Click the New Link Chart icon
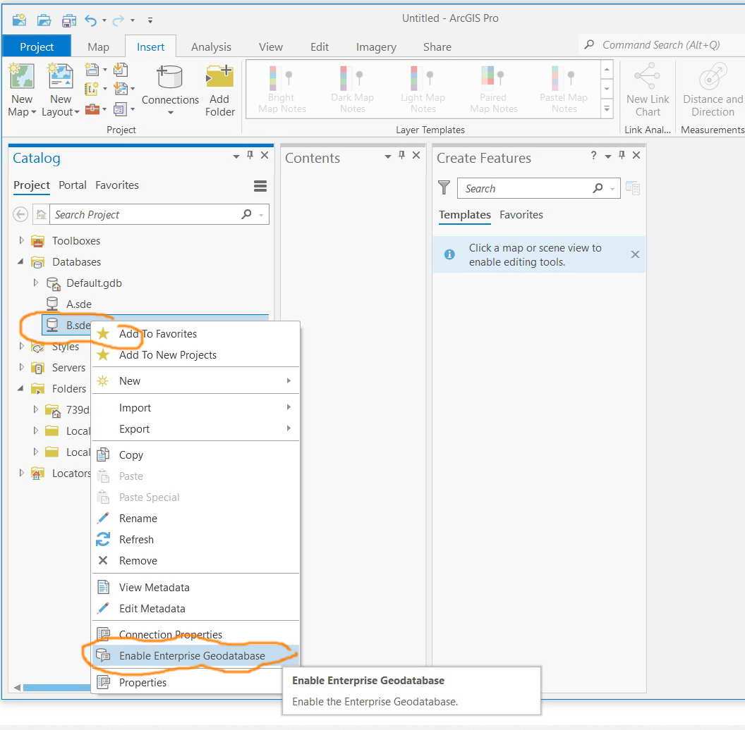Screen dimensions: 745x730 pyautogui.click(x=647, y=76)
